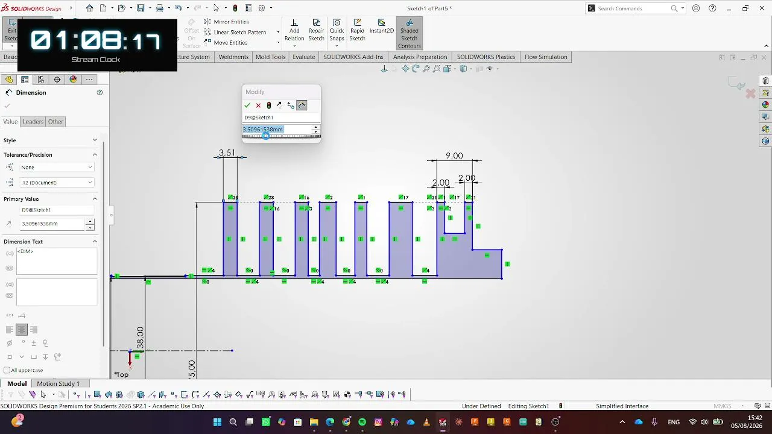Collapse the Dimension Text section
Viewport: 772px width, 434px height.
pos(95,242)
